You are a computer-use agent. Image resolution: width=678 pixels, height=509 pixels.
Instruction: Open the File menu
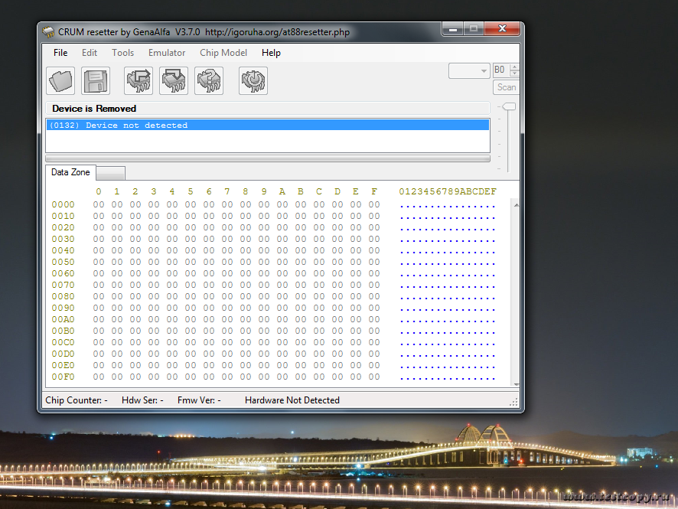pos(60,53)
